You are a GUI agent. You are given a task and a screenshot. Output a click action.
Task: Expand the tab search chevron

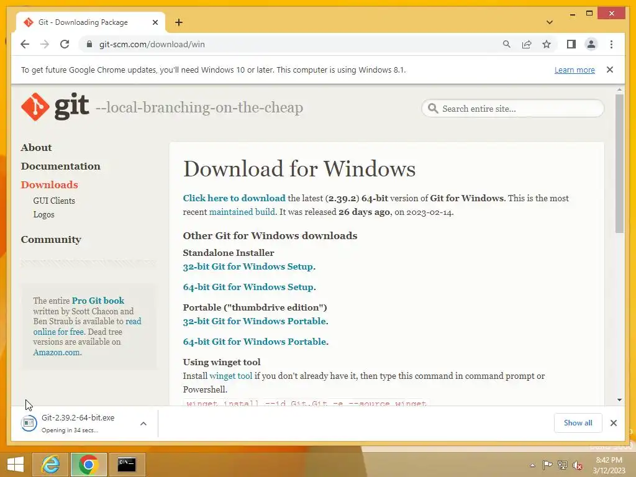[549, 22]
